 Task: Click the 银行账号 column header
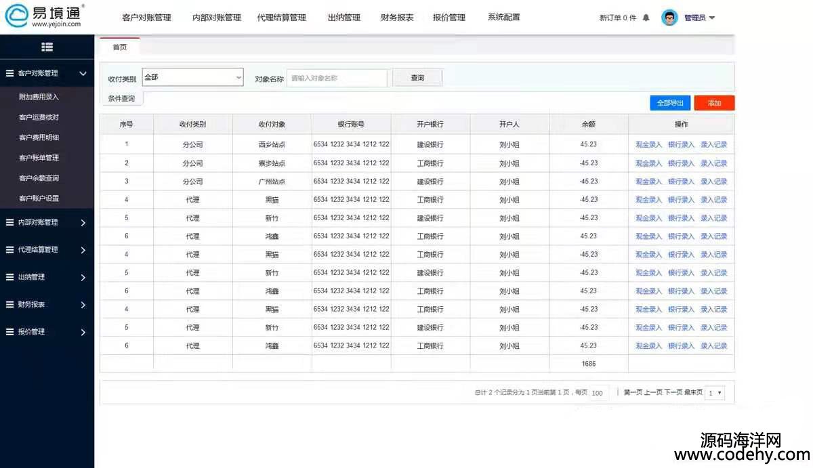click(x=351, y=125)
